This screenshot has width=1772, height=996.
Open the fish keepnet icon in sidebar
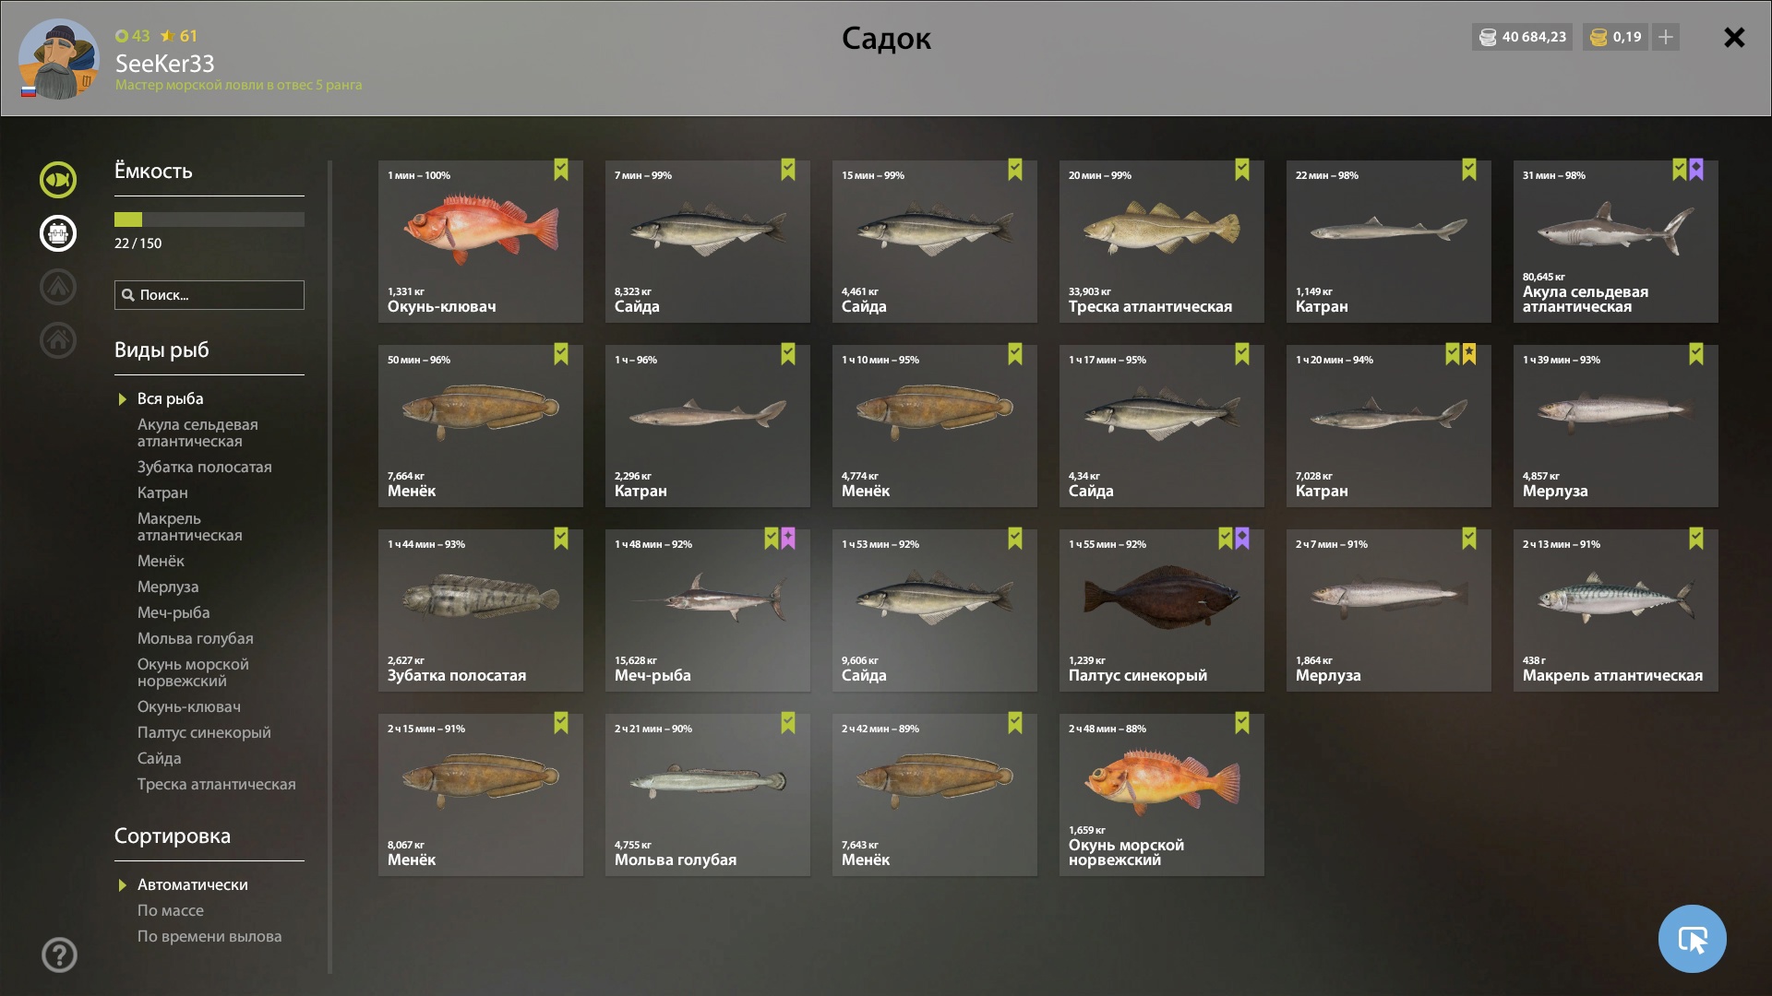pos(57,180)
